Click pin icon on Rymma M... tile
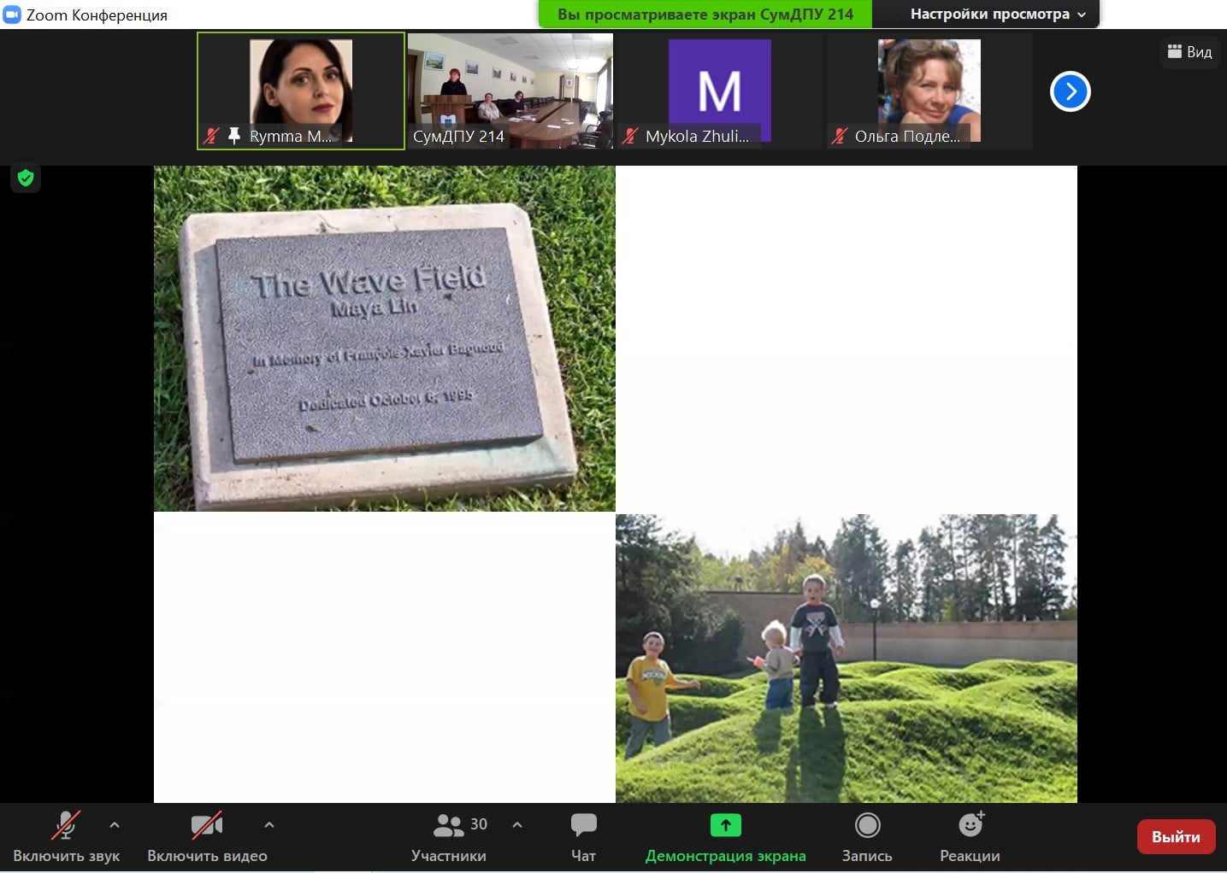1227x873 pixels. click(233, 136)
